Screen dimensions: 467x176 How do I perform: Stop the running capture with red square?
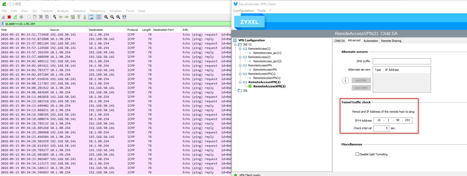pos(9,17)
